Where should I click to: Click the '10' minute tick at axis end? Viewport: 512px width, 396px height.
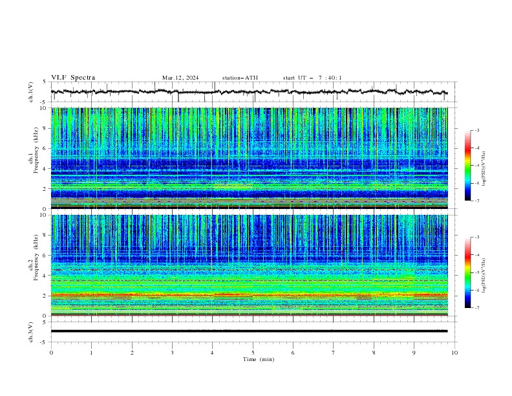[454, 353]
